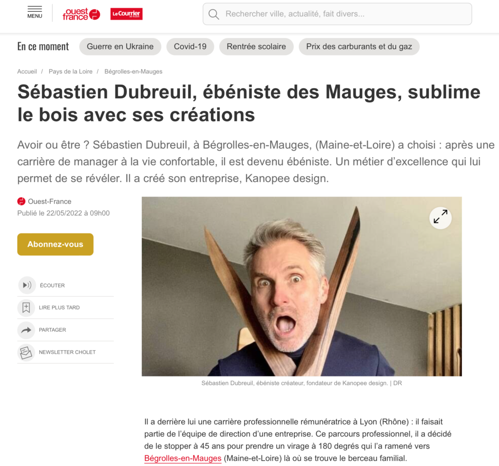Click the Sébastien Dubreuil article photo
Screen dimensions: 499x466
coord(302,287)
